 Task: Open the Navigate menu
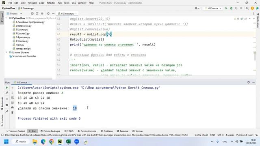tap(32, 3)
